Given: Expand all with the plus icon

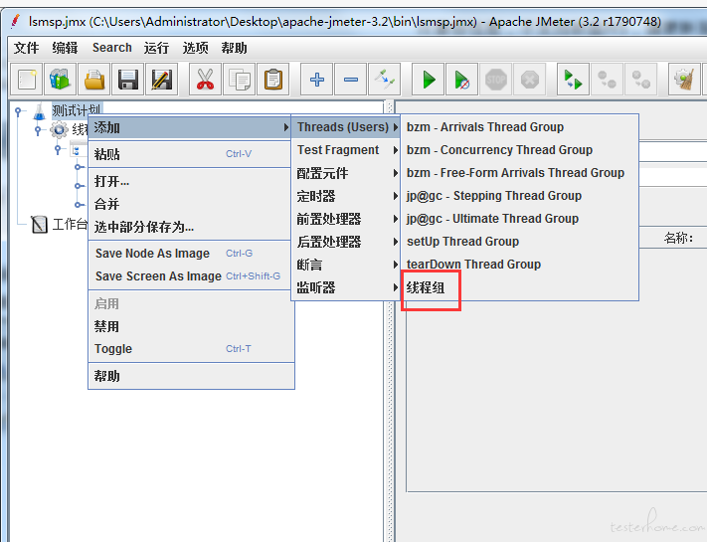Looking at the screenshot, I should [317, 80].
